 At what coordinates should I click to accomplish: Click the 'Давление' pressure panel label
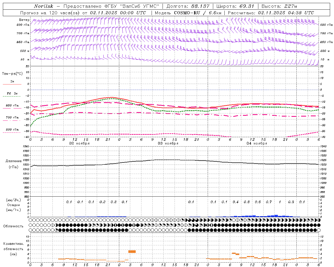tap(14, 161)
